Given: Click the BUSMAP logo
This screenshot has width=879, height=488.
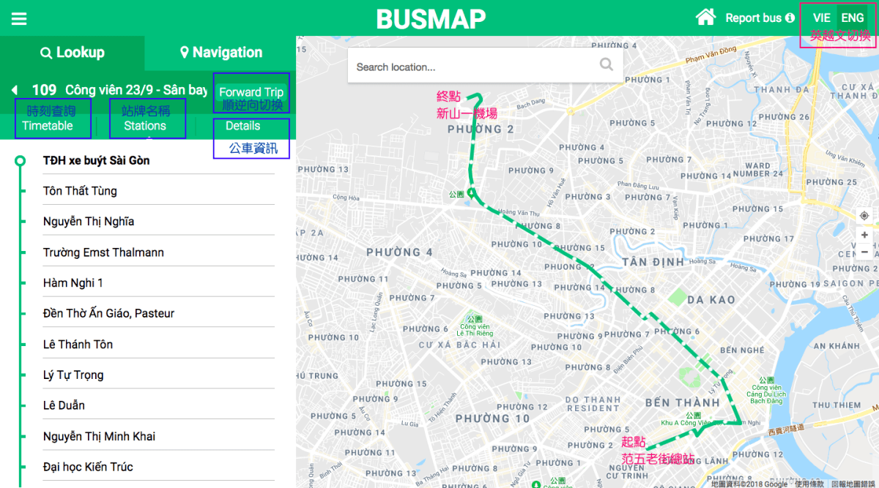Looking at the screenshot, I should click(x=431, y=18).
